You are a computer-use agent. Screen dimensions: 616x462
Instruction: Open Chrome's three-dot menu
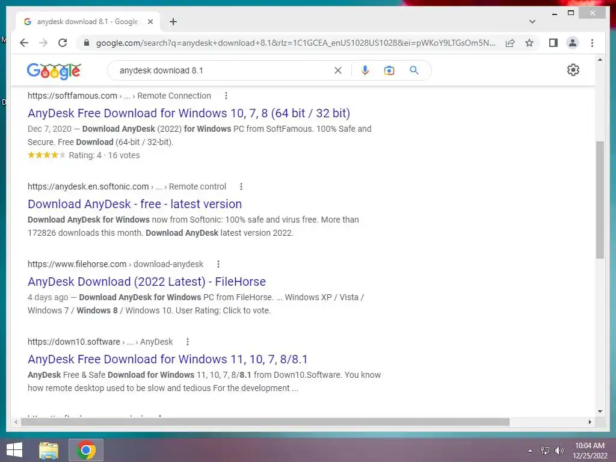[592, 43]
